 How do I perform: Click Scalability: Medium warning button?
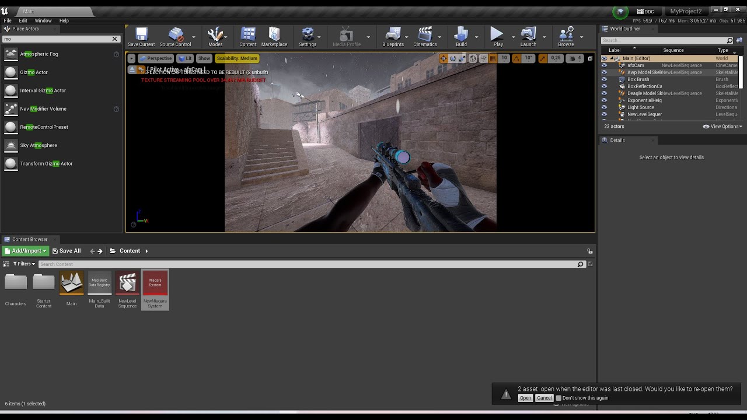[x=236, y=58]
